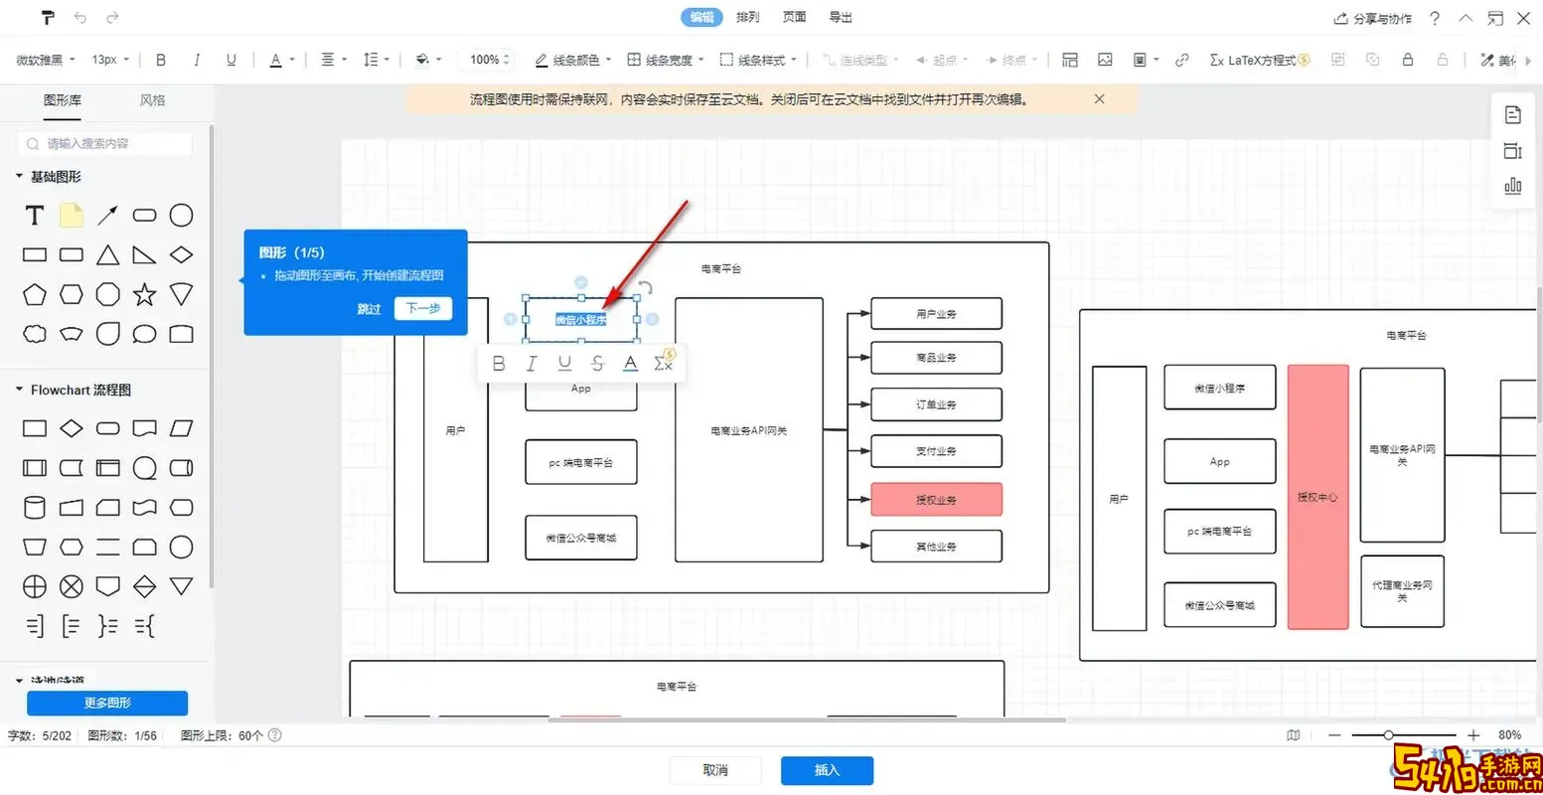Open the 风格 panel tab
The width and height of the screenshot is (1543, 795).
[x=152, y=99]
